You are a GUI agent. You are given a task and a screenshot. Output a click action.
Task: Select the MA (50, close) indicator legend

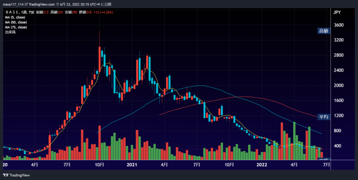click(x=16, y=22)
